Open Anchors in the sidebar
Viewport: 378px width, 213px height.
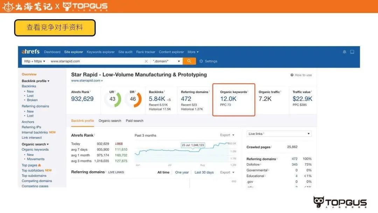tap(28, 122)
